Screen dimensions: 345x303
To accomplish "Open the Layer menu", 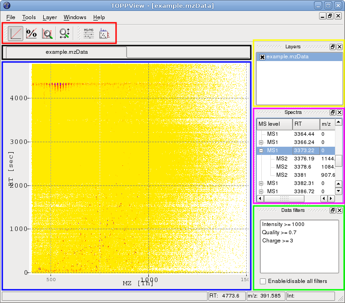I will [50, 17].
